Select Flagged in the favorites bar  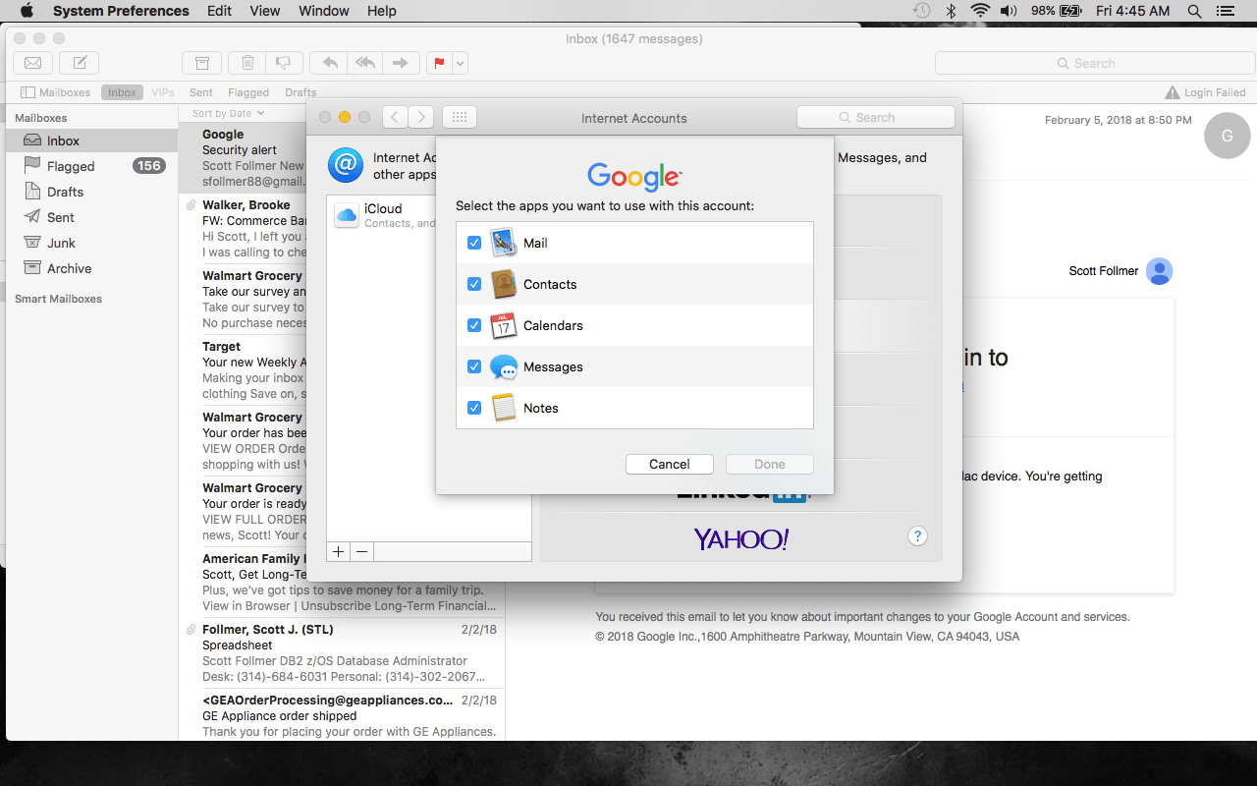[248, 92]
